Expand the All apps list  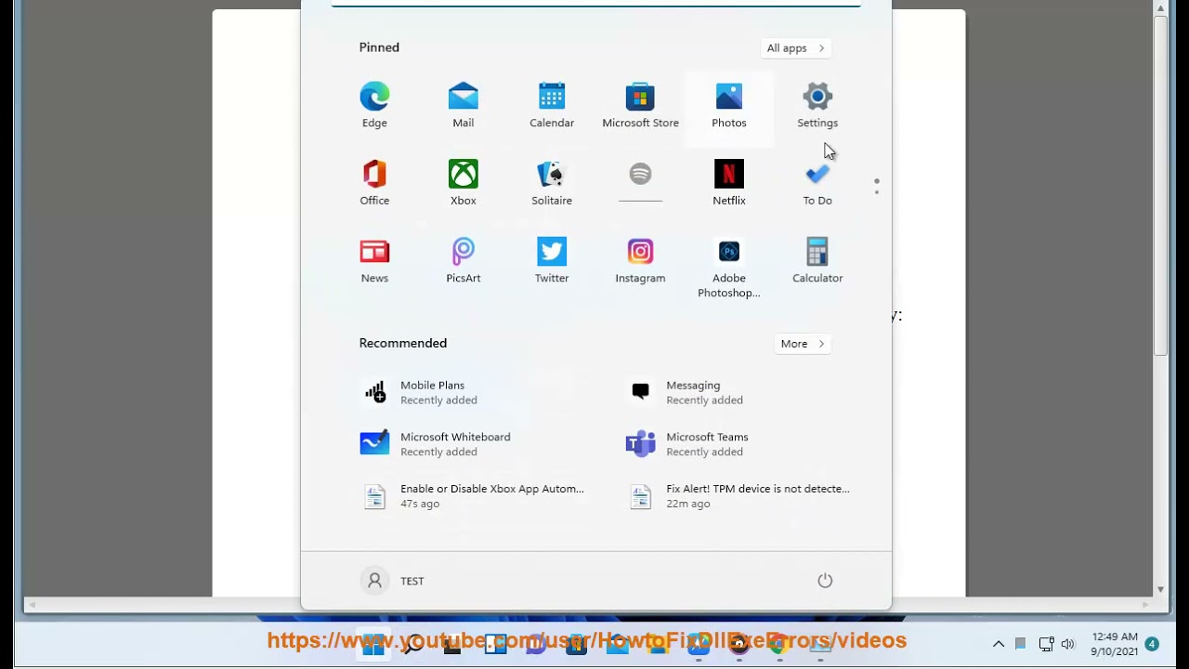coord(795,48)
